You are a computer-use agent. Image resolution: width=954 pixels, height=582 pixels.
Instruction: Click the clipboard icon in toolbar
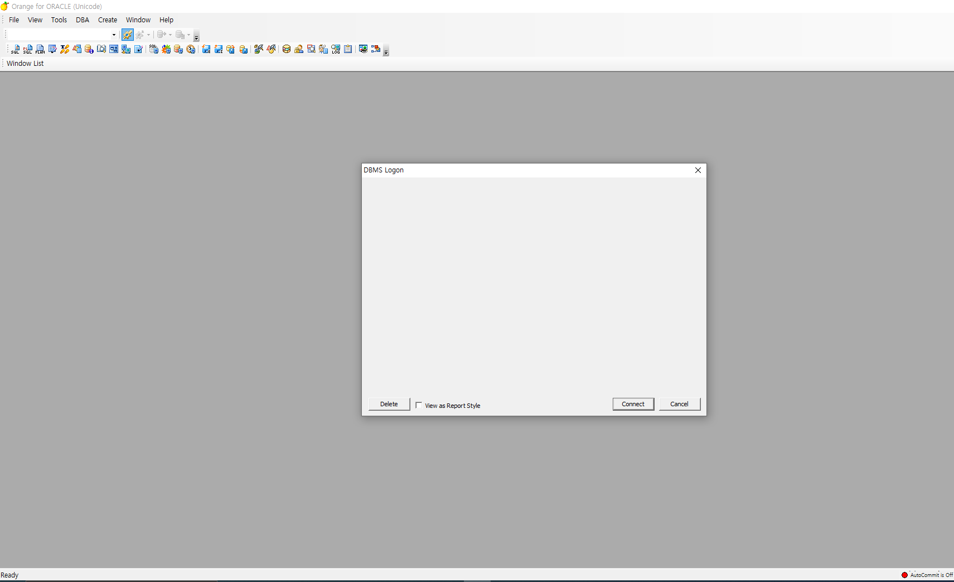(x=348, y=50)
